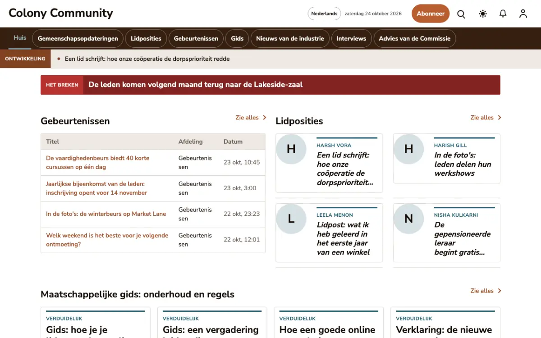Open Advies van de Commissie

tap(415, 38)
